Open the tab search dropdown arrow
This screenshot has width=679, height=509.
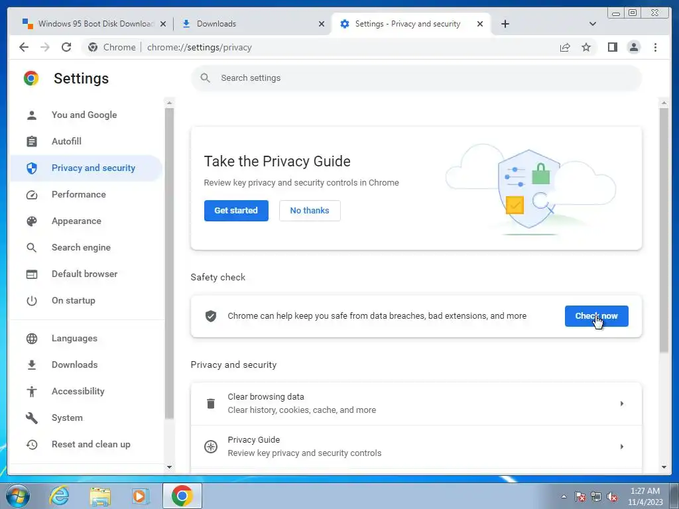[593, 24]
